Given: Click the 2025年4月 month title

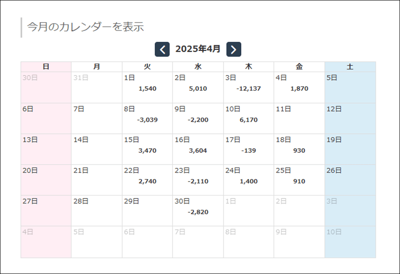Looking at the screenshot, I should point(198,49).
